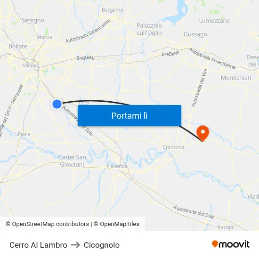Select the Montichiari town label
Screen dimensions: 259x259
click(236, 78)
